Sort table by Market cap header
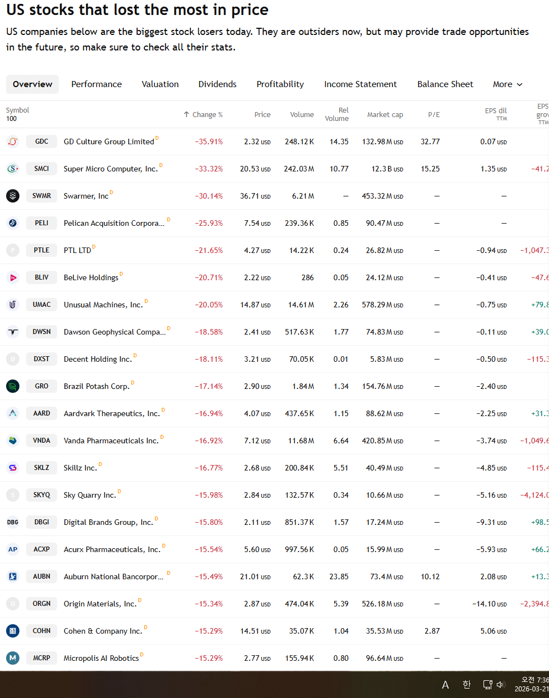 pyautogui.click(x=385, y=115)
